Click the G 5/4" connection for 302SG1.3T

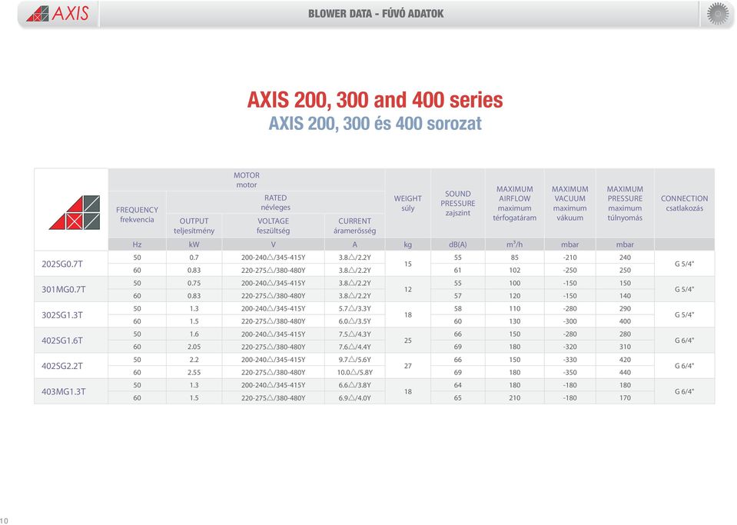(684, 315)
